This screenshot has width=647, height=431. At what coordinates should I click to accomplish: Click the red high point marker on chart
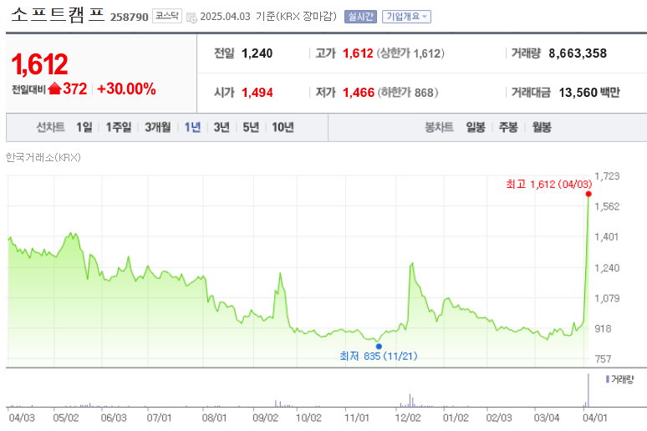[x=588, y=194]
